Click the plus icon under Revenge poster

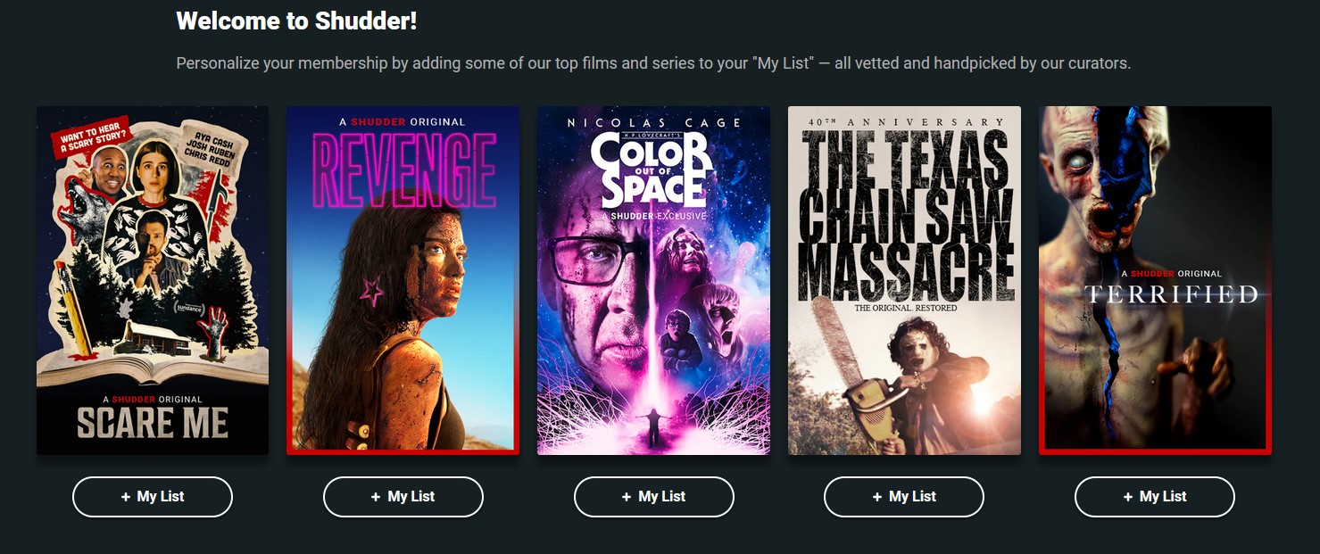click(x=376, y=497)
